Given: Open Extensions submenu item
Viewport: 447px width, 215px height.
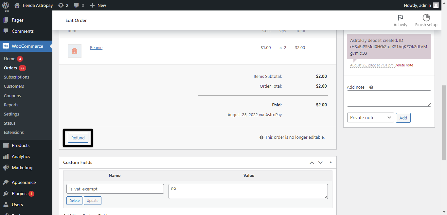Looking at the screenshot, I should (x=14, y=133).
